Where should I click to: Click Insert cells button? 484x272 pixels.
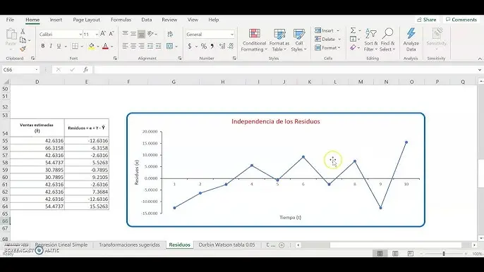327,30
